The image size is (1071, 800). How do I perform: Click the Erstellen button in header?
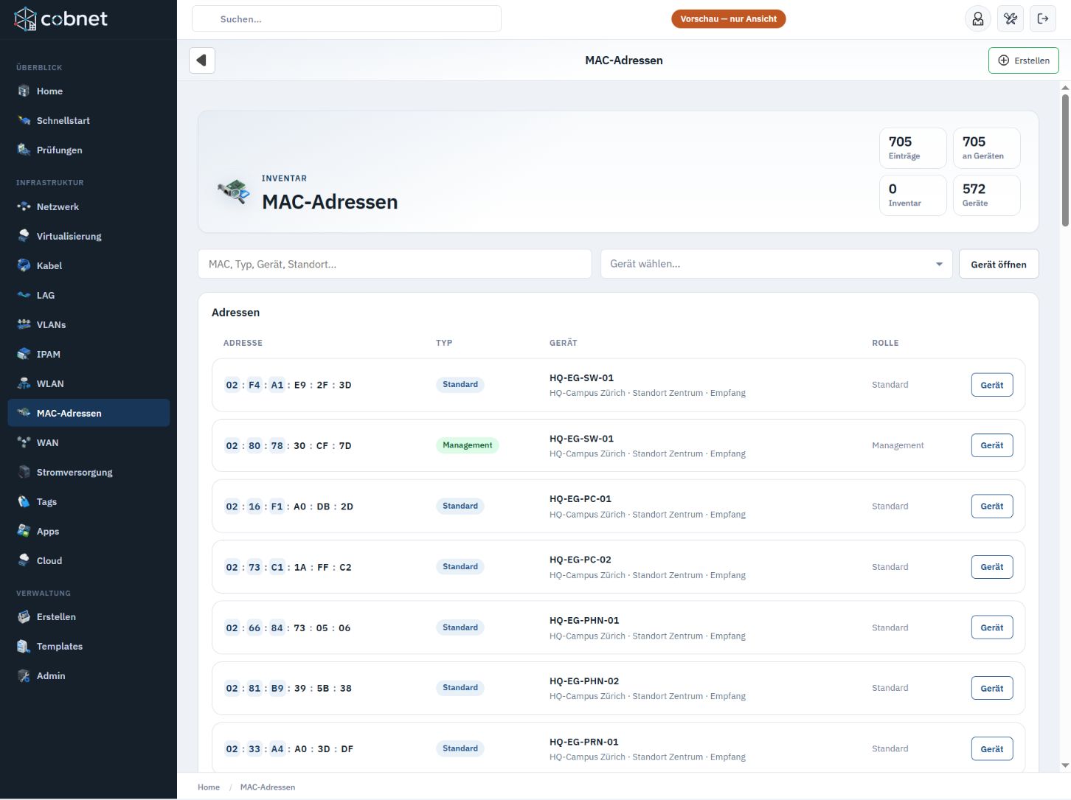[x=1023, y=60]
